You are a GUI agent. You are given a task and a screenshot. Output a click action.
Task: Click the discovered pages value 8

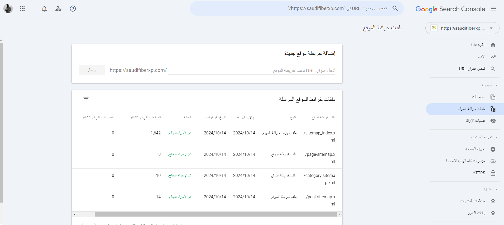click(159, 154)
